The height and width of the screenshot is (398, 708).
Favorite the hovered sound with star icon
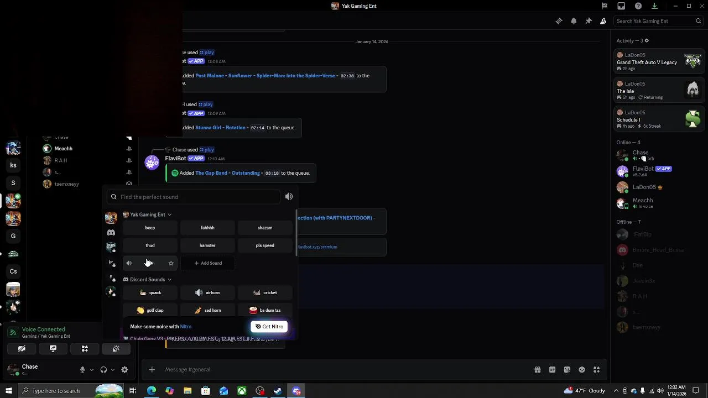[171, 263]
